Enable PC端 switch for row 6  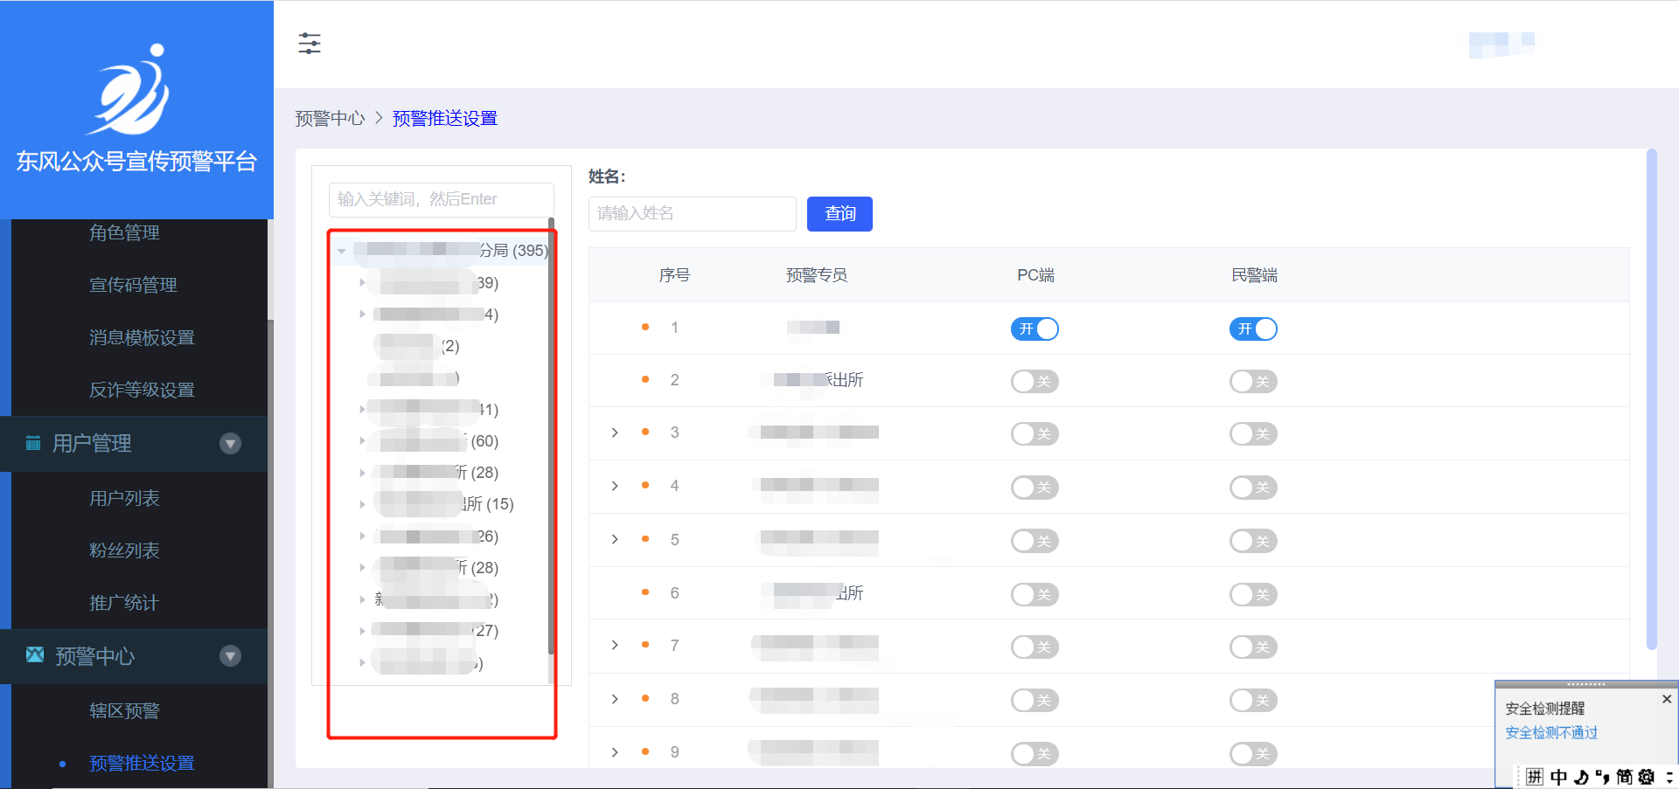[x=1035, y=594]
